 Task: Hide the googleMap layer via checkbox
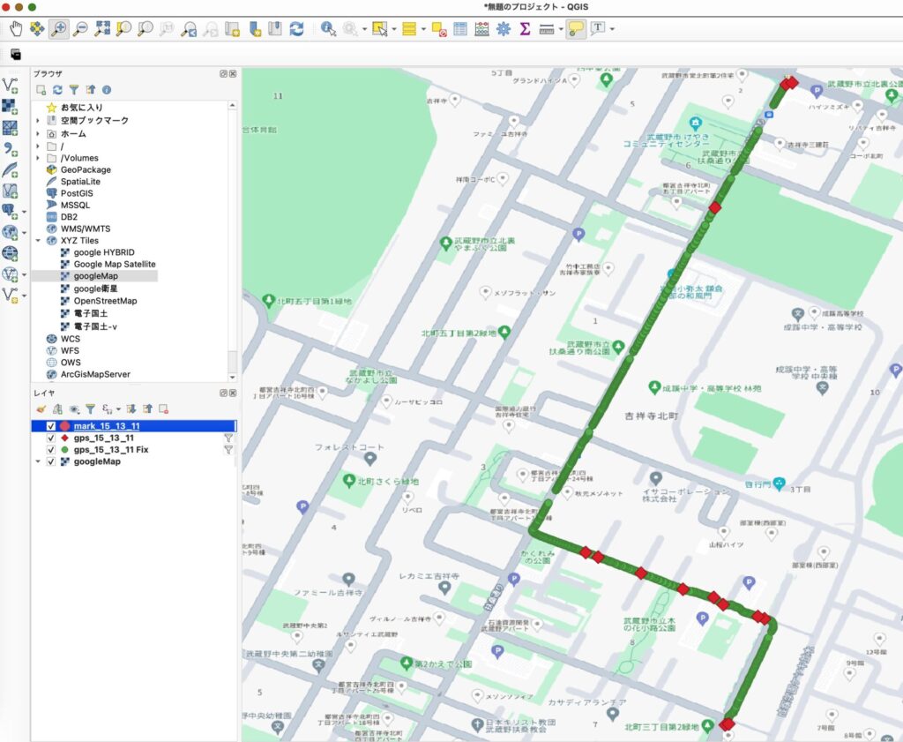click(x=50, y=461)
